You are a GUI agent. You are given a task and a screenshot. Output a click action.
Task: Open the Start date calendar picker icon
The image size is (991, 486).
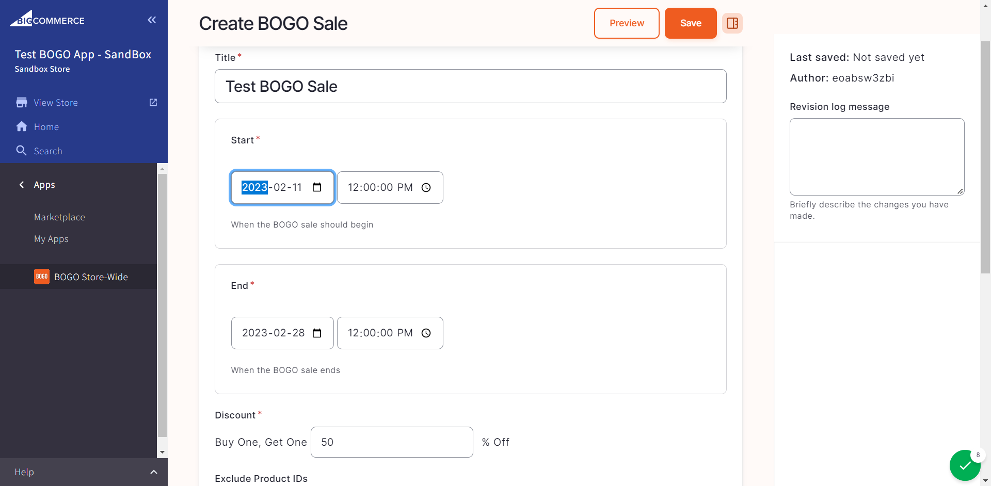click(317, 187)
